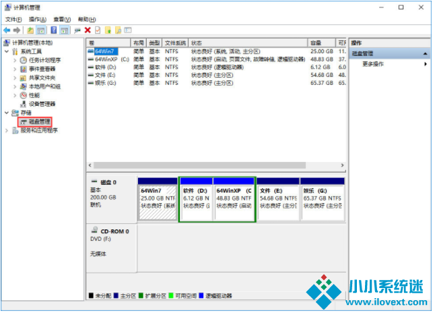Select the 64WinXP (C:) volume row

tap(216, 59)
